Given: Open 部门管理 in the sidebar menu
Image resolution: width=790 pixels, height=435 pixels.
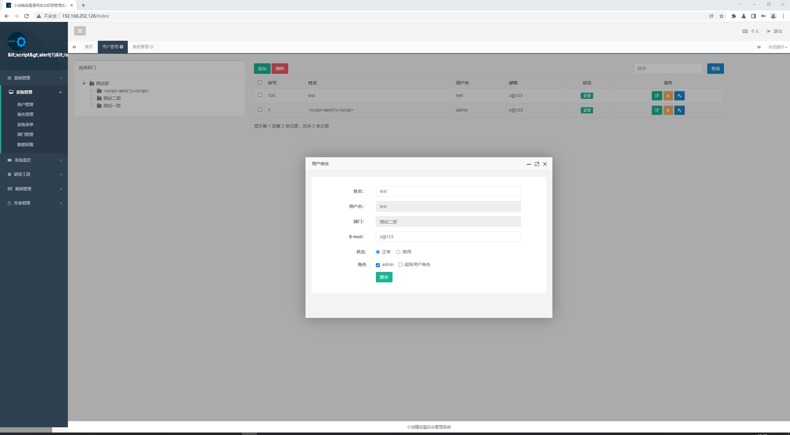Looking at the screenshot, I should [25, 134].
